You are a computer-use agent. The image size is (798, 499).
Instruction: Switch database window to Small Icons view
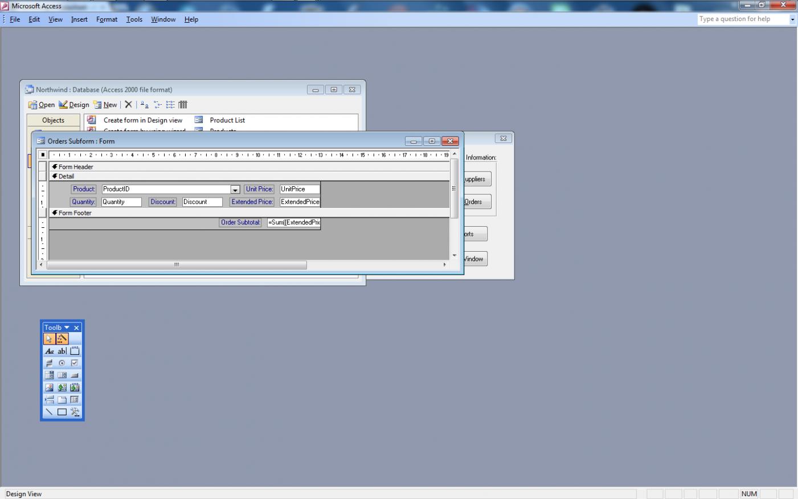(158, 105)
